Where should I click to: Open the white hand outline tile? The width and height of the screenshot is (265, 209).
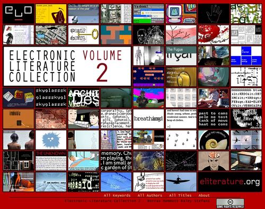pyautogui.click(x=214, y=14)
